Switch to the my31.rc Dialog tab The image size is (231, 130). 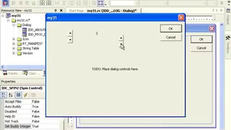pyautogui.click(x=112, y=11)
